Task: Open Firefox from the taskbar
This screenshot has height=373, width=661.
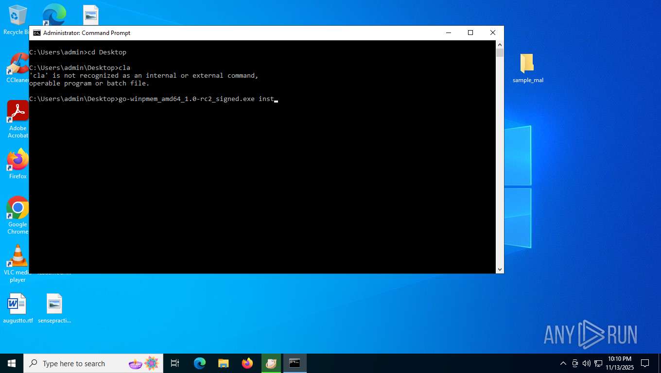Action: click(247, 363)
